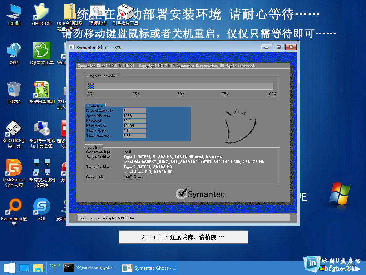Switch to Symantec Ghost taskbar item
366x275 pixels.
[149, 268]
